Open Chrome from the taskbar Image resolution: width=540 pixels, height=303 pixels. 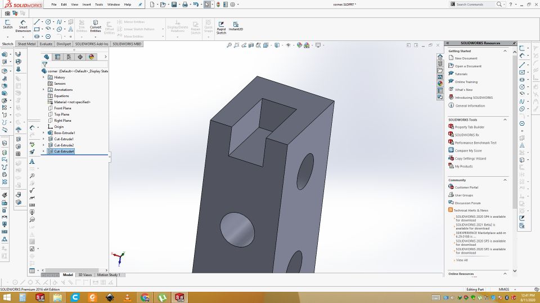click(145, 297)
